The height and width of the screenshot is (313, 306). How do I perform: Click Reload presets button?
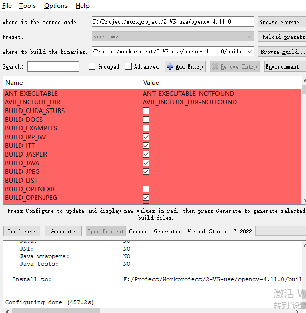pyautogui.click(x=282, y=37)
